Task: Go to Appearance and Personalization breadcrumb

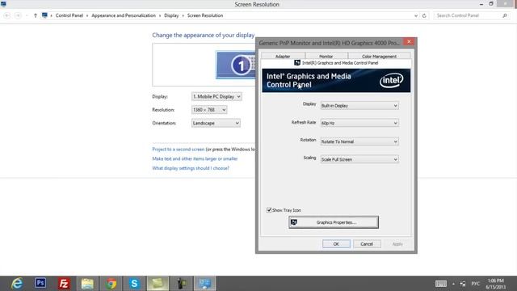Action: click(124, 15)
